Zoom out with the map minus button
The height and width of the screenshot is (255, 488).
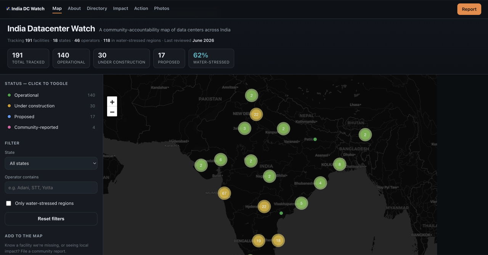pyautogui.click(x=112, y=112)
